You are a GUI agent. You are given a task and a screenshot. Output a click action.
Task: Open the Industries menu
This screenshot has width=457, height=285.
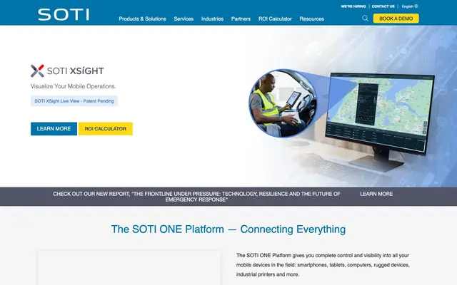click(x=212, y=19)
